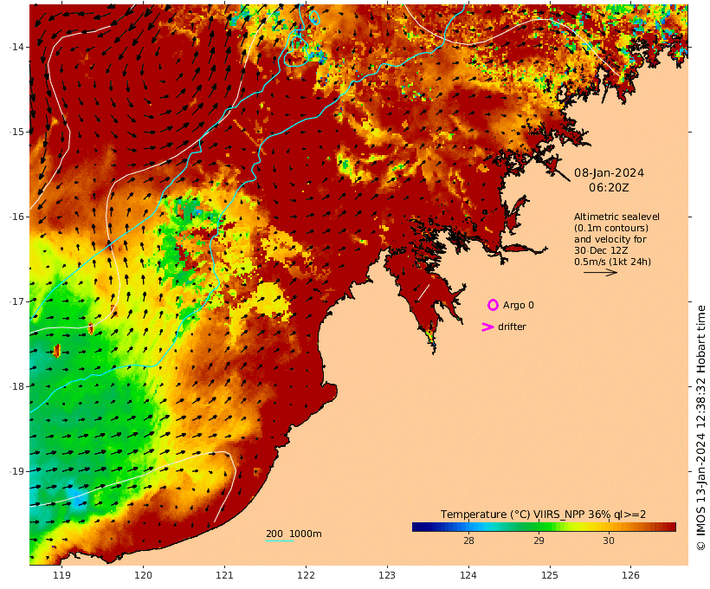Viewport: 710px width, 589px height.
Task: Click the 'and velocity for' text
Action: 610,239
